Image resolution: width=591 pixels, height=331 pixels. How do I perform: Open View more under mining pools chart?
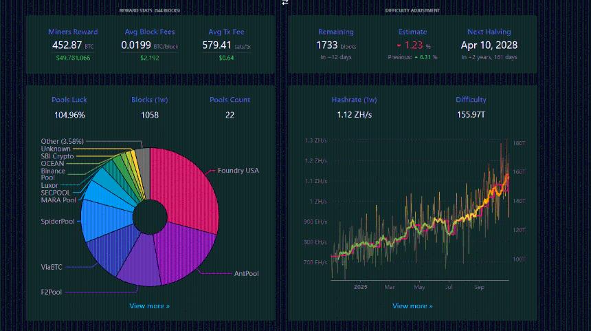(x=149, y=306)
